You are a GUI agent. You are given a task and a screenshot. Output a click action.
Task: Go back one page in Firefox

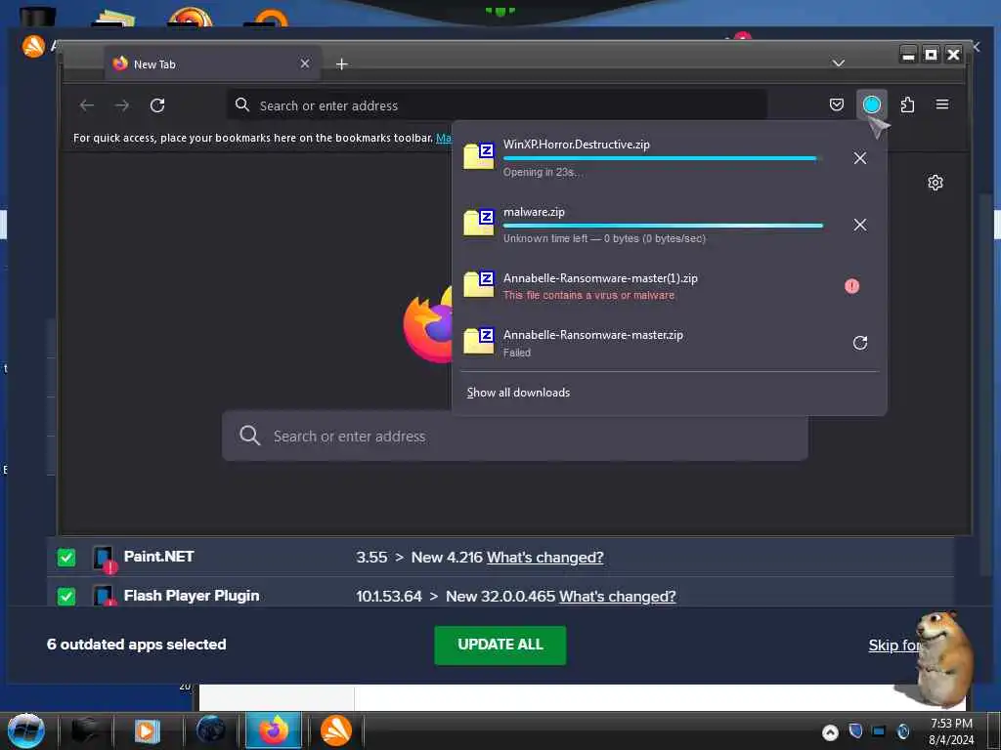click(87, 105)
